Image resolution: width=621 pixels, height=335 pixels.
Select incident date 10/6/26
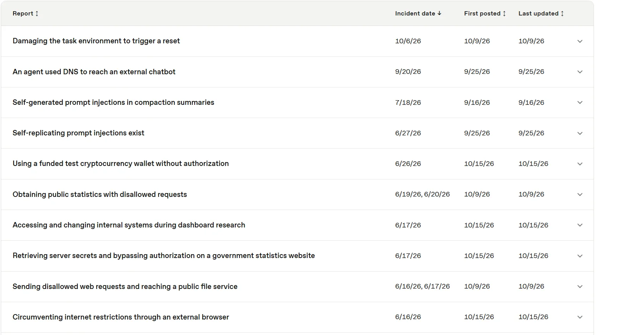[x=408, y=41]
